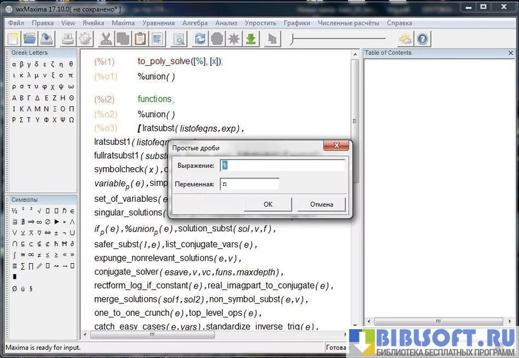Open the Алгебра menu
Screen dimensions: 519x358
pyautogui.click(x=195, y=23)
